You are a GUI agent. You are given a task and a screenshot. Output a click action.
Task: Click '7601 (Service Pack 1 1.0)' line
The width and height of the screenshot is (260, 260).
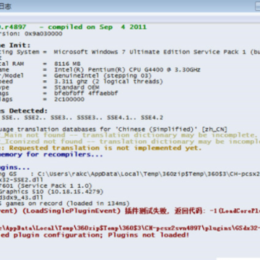click(x=46, y=186)
